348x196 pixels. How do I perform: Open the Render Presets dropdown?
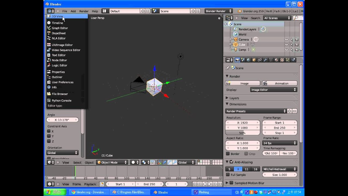click(256, 111)
